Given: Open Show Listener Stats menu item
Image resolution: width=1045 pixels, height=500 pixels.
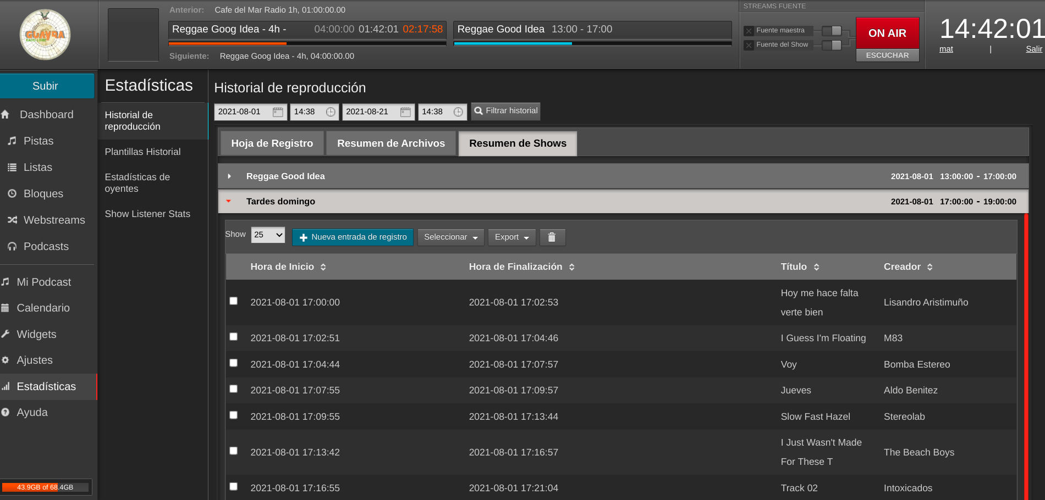Looking at the screenshot, I should click(x=147, y=214).
